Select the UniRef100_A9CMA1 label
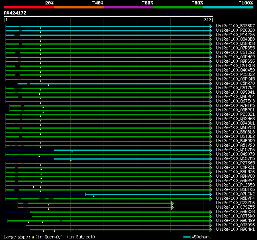The image size is (257, 240). tap(235, 230)
